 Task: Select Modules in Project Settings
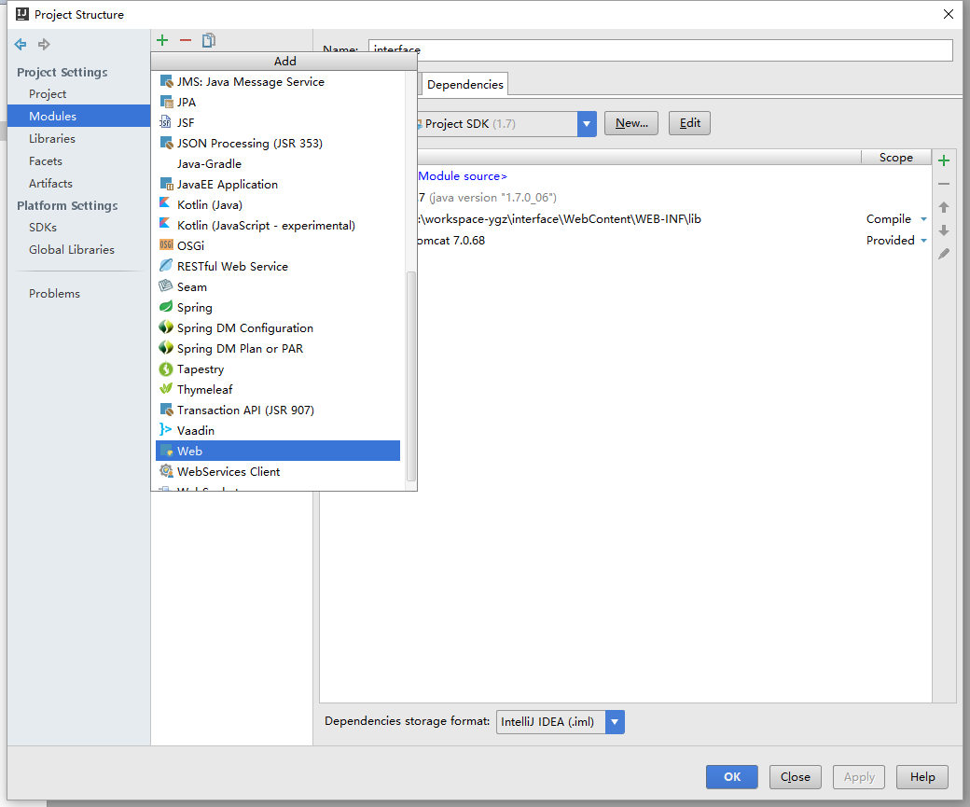(78, 117)
